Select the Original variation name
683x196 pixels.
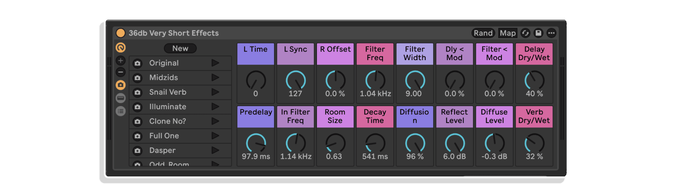pos(164,63)
